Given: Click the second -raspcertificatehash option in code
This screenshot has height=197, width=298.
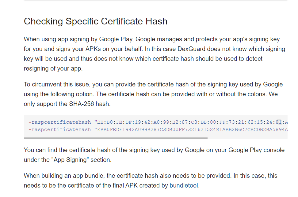Looking at the screenshot, I should (59, 130).
